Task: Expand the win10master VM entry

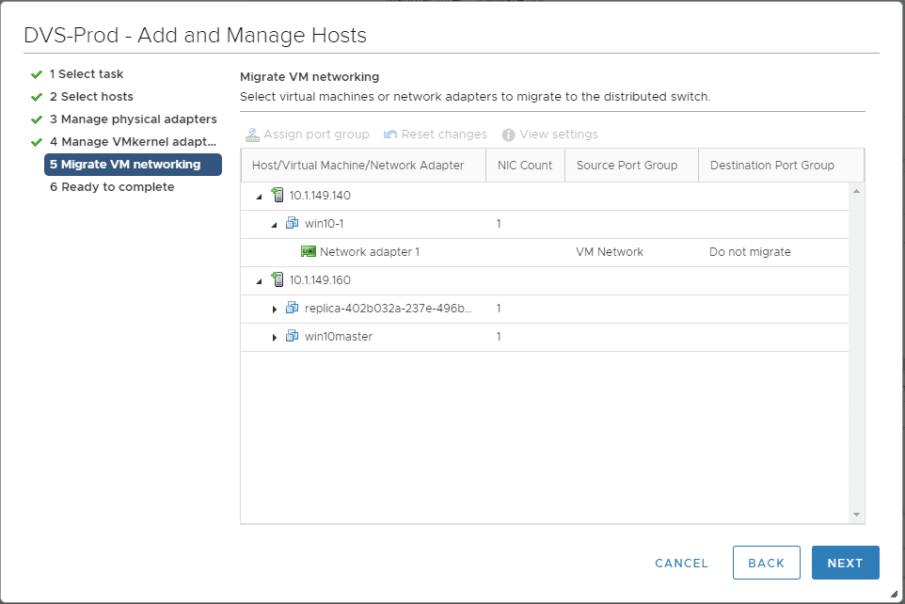Action: tap(274, 337)
